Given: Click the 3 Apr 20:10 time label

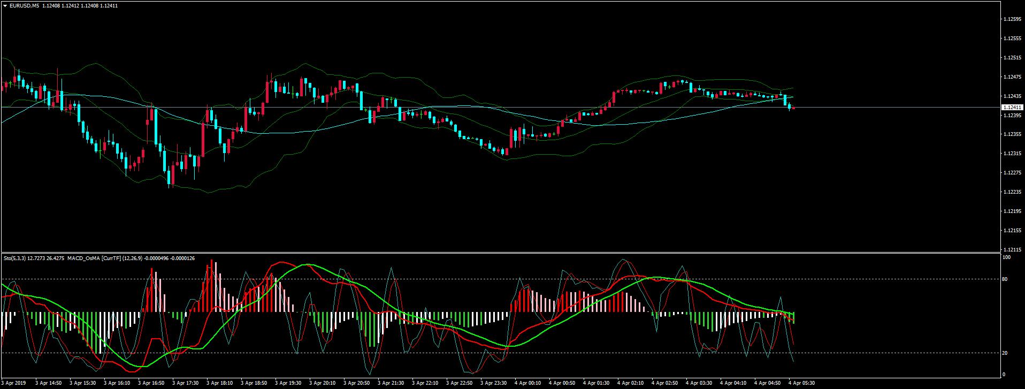Looking at the screenshot, I should coord(322,383).
